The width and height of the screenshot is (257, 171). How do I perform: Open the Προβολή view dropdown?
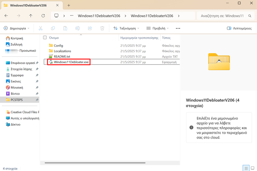[x=158, y=28]
